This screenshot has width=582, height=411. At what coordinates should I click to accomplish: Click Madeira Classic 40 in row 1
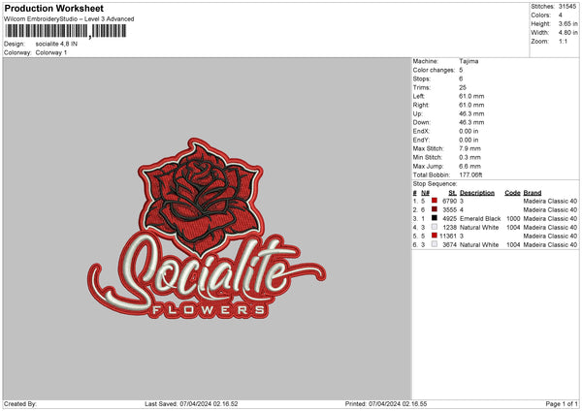(x=550, y=201)
